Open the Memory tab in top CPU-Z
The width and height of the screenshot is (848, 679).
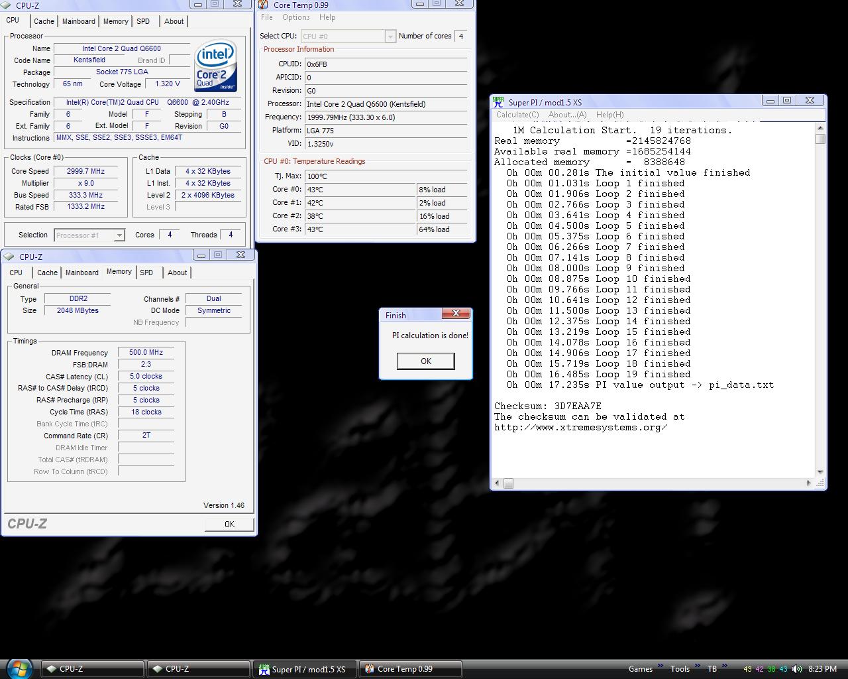click(115, 21)
